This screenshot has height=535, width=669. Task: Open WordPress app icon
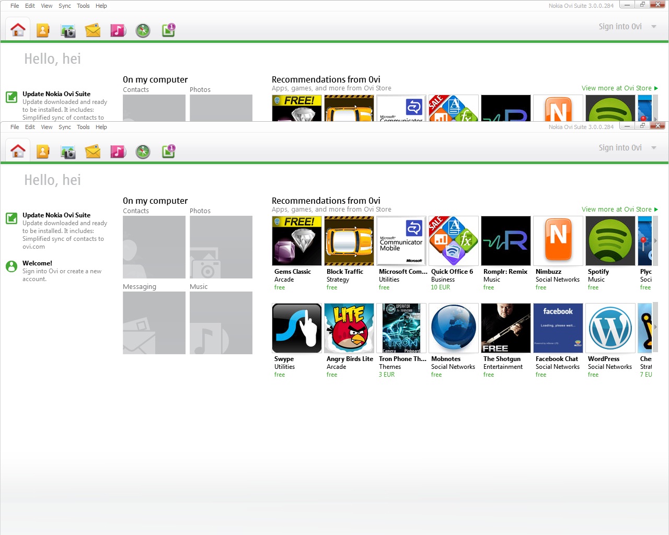pos(610,328)
